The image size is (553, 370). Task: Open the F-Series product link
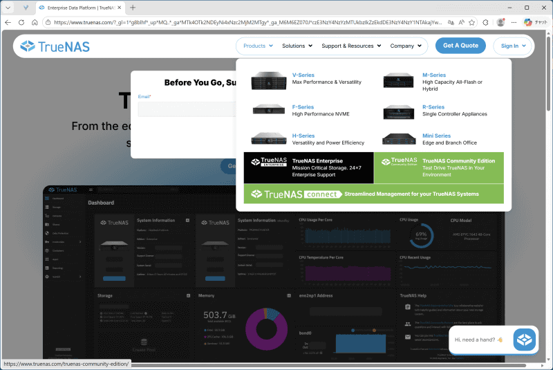pyautogui.click(x=303, y=107)
